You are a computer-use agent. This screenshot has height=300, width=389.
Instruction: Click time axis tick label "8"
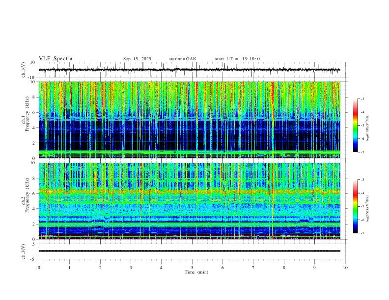coord(284,268)
